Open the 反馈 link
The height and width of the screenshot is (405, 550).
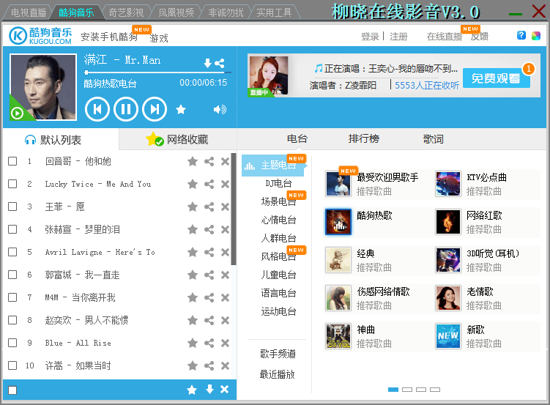[x=479, y=37]
